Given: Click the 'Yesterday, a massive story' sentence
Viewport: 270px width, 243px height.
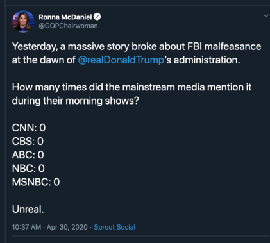Looking at the screenshot, I should pos(137,53).
